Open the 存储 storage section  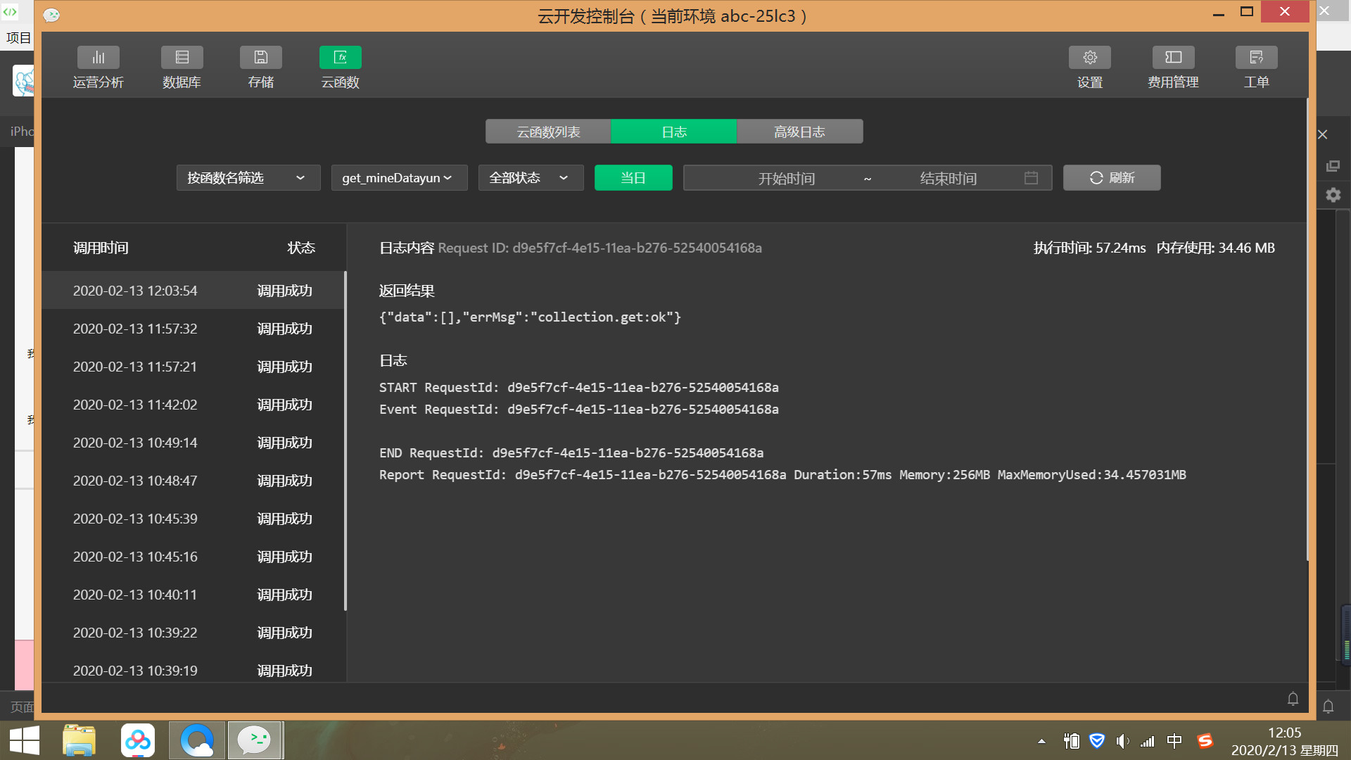pyautogui.click(x=260, y=58)
